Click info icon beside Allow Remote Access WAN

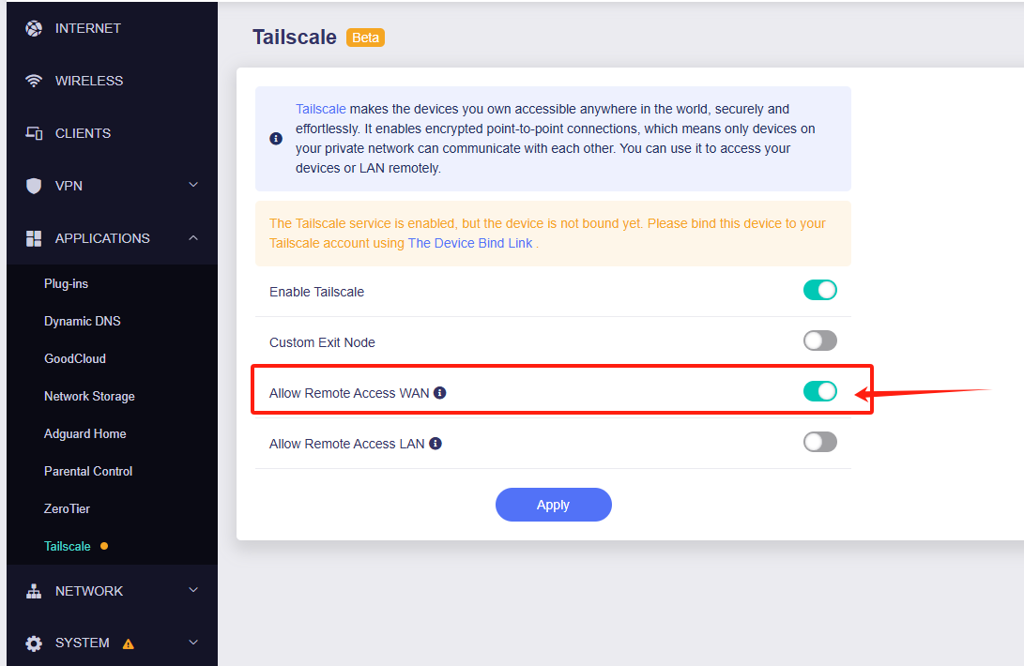tap(440, 392)
